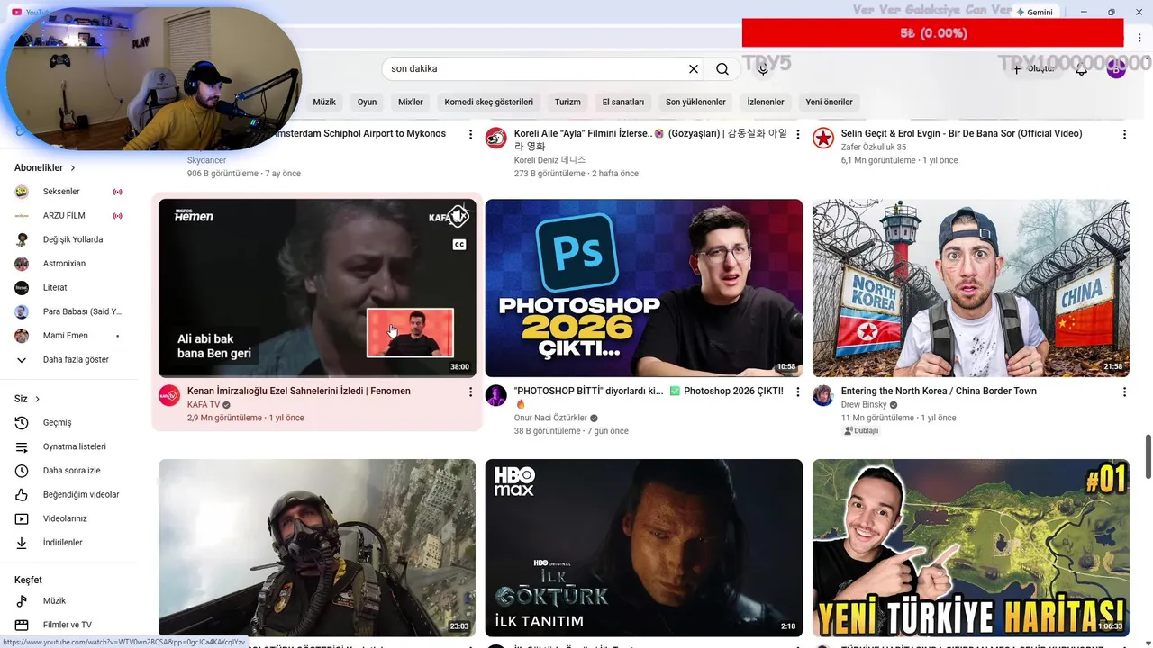Open Videolarınız in sidebar
This screenshot has height=648, width=1153.
tap(69, 518)
